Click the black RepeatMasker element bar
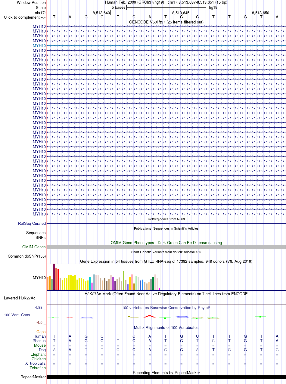 coord(166,377)
